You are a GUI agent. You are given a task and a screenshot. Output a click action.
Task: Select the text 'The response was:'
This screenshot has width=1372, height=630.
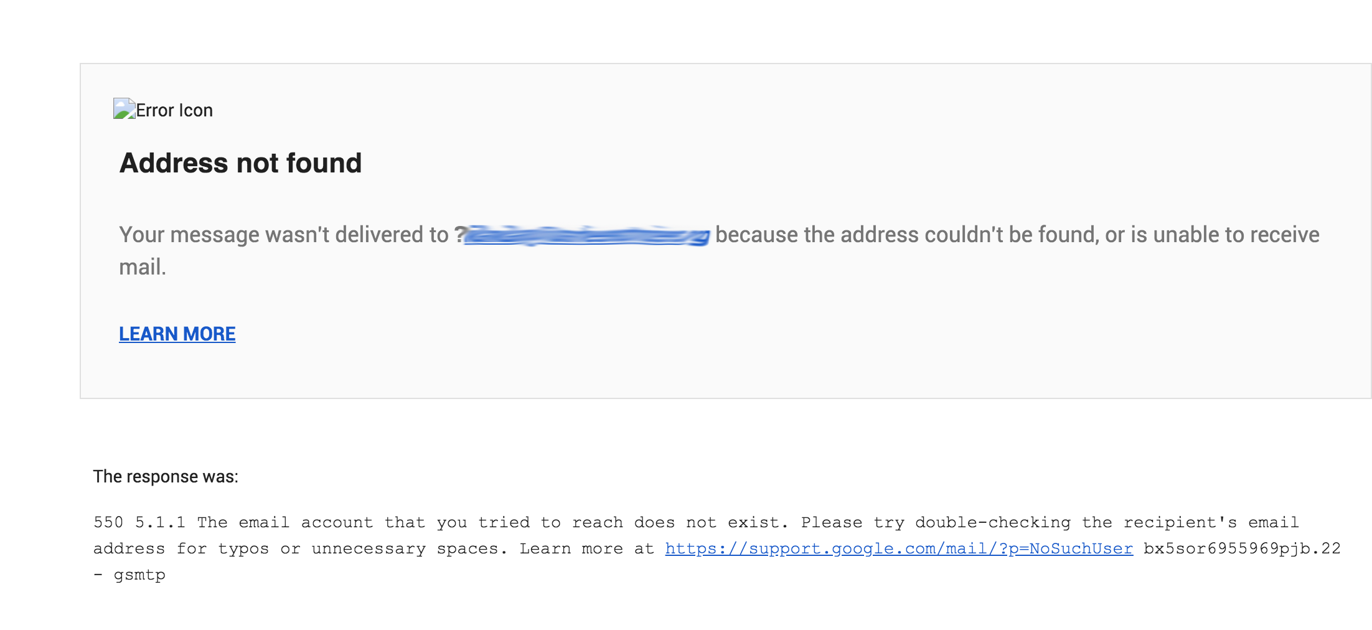click(166, 476)
